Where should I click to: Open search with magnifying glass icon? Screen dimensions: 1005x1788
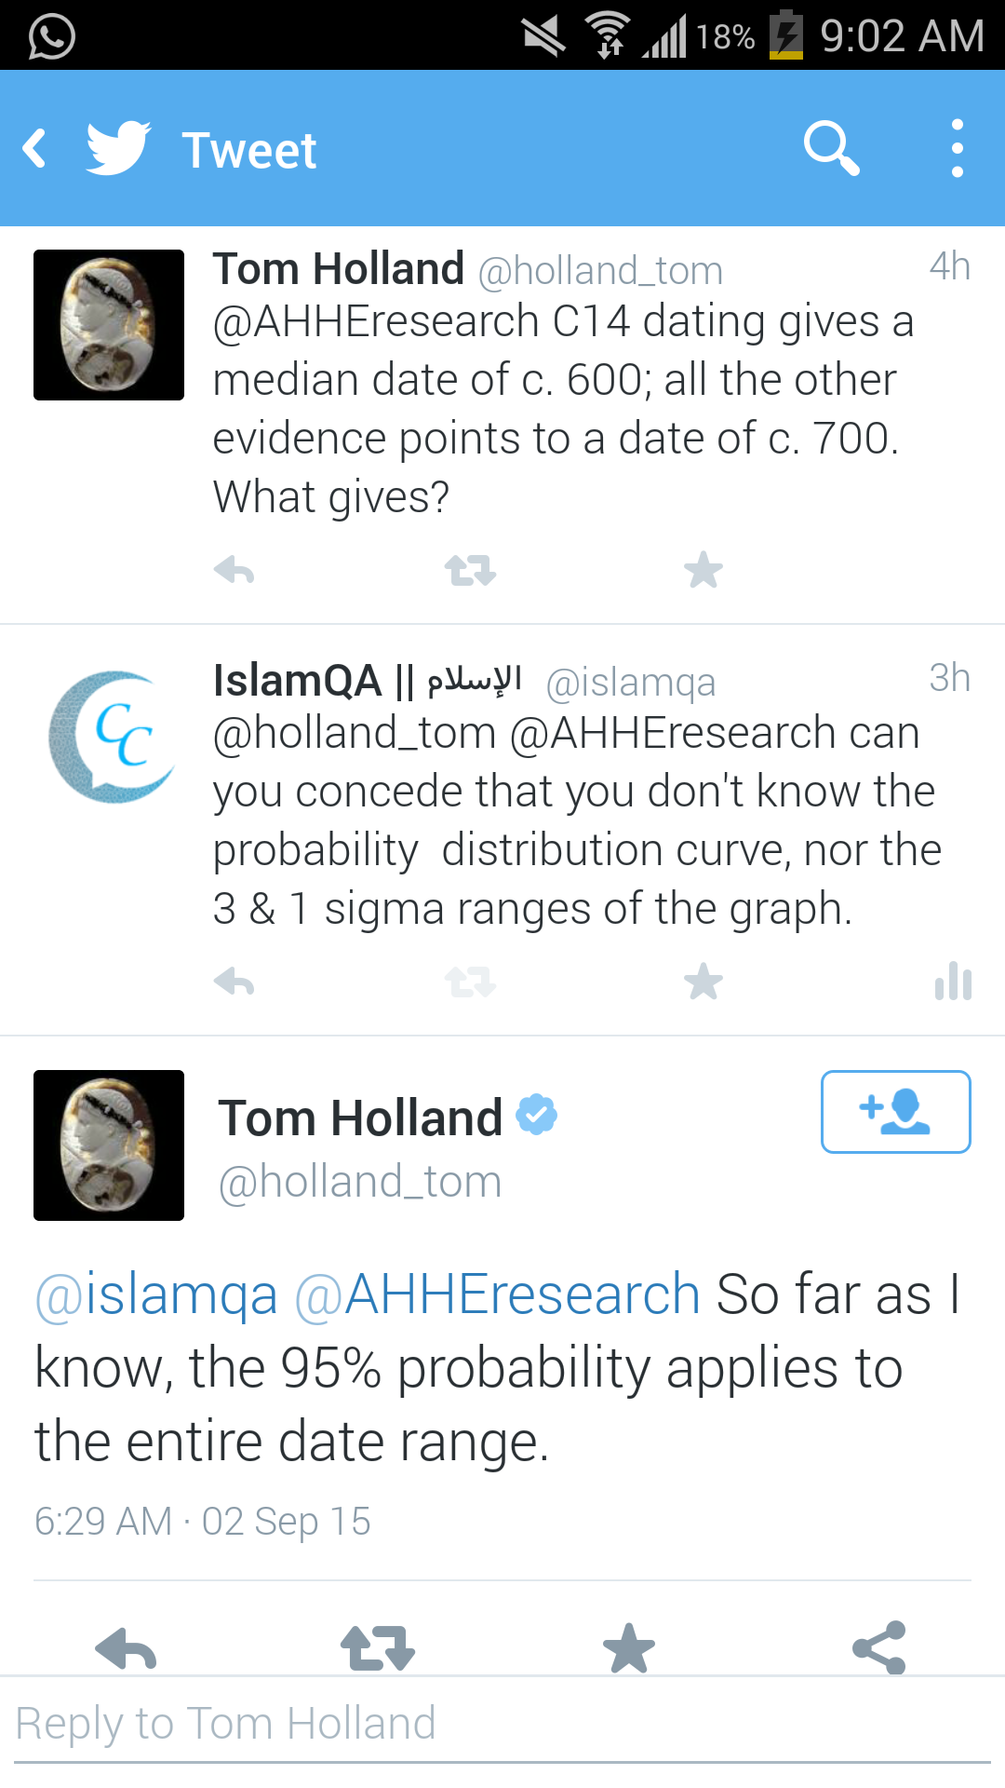[830, 148]
